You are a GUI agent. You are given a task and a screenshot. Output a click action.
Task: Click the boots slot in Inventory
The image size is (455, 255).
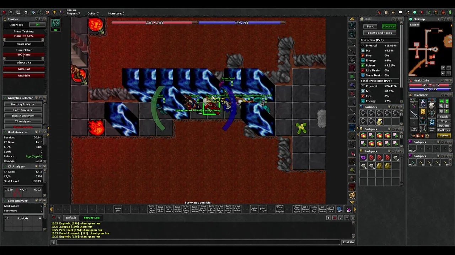pyautogui.click(x=423, y=128)
